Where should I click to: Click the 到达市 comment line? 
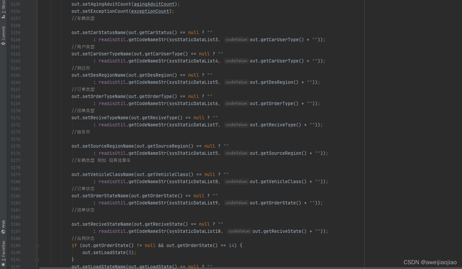pyautogui.click(x=81, y=68)
